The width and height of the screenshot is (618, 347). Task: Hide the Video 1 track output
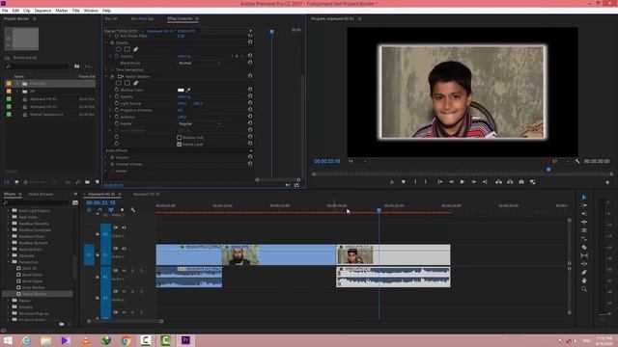click(x=125, y=249)
